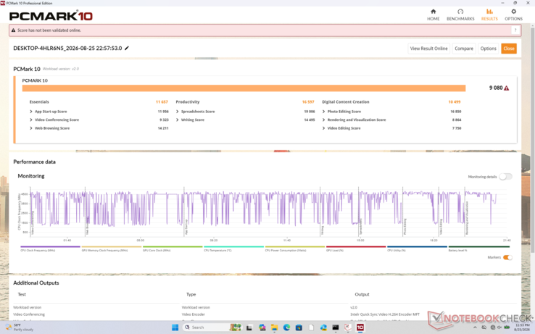Select CPU Utility blue legend line
Image resolution: width=535 pixels, height=334 pixels.
pyautogui.click(x=417, y=246)
